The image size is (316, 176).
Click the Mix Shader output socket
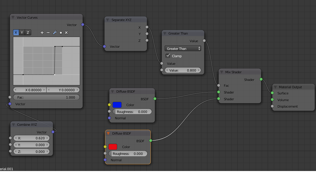point(261,79)
